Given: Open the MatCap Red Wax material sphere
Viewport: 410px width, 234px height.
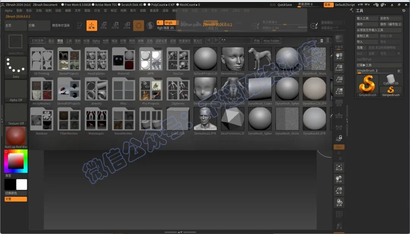Looking at the screenshot, I should click(x=16, y=138).
